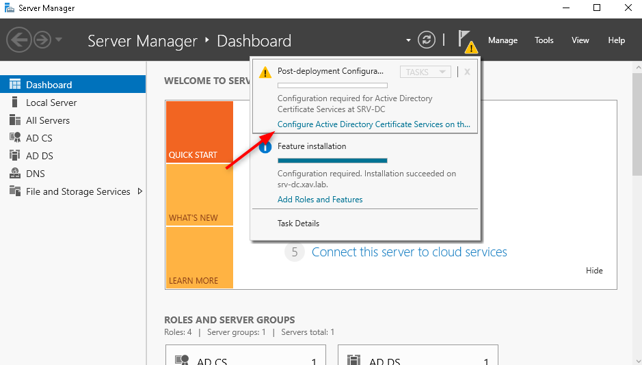Viewport: 642px width, 365px height.
Task: Open the TASKS dropdown in notification
Action: [x=425, y=72]
